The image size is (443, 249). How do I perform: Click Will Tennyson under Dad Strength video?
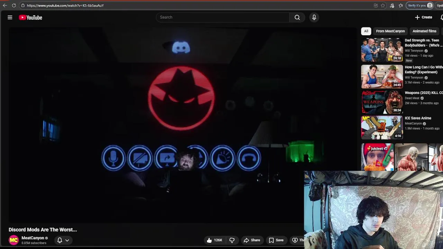pos(414,51)
